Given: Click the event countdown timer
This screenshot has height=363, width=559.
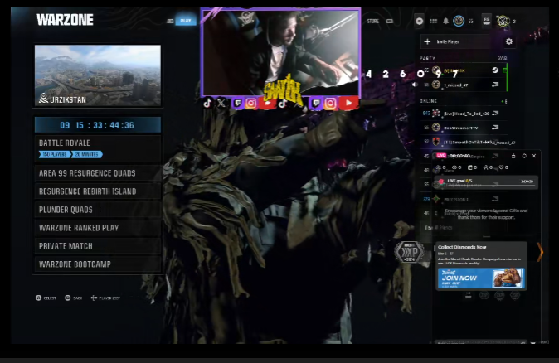Looking at the screenshot, I should pos(98,125).
